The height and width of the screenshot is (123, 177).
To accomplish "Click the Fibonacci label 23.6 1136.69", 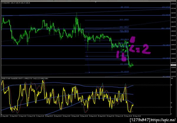I will coord(124,64).
